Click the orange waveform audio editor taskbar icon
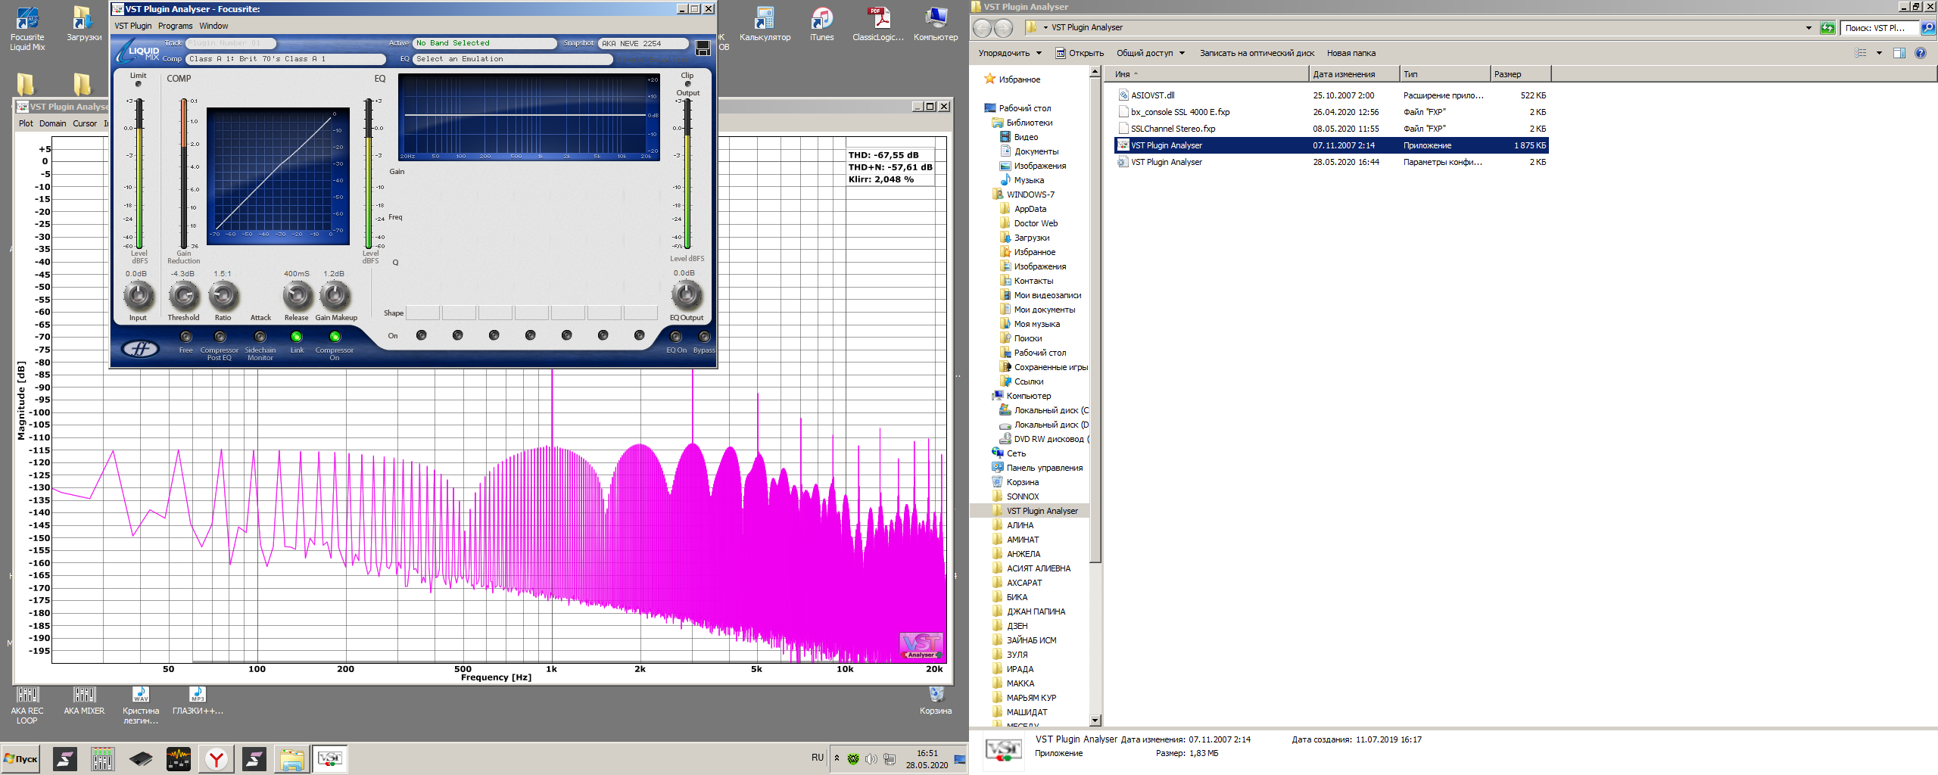This screenshot has height=775, width=1938. pyautogui.click(x=179, y=758)
